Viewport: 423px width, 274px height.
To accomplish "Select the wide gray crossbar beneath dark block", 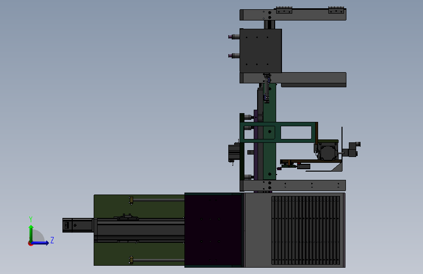I will coord(293,78).
